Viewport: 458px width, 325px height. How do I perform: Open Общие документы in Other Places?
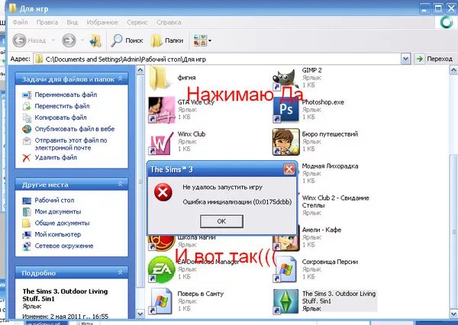point(62,223)
